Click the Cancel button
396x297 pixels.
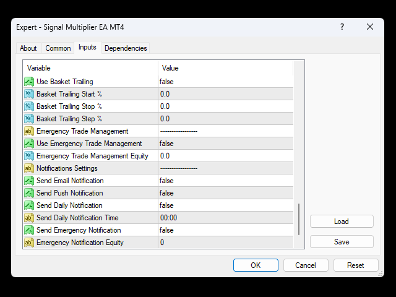306,265
